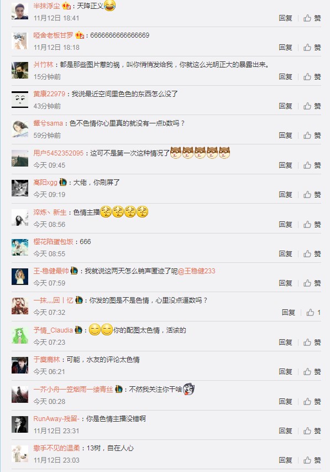Image resolution: width=330 pixels, height=472 pixels.
Task: Like the comment by 半抹浮尘
Action: click(312, 18)
